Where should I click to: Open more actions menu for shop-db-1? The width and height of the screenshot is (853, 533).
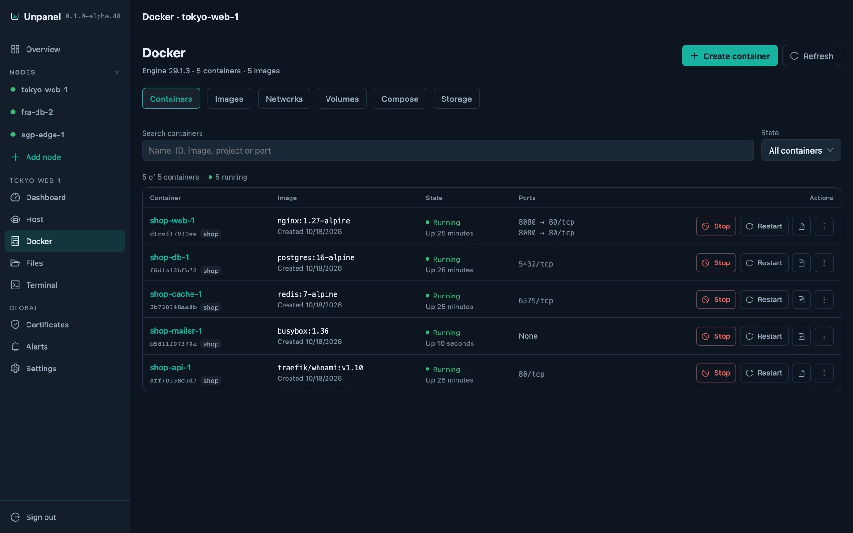coord(824,263)
